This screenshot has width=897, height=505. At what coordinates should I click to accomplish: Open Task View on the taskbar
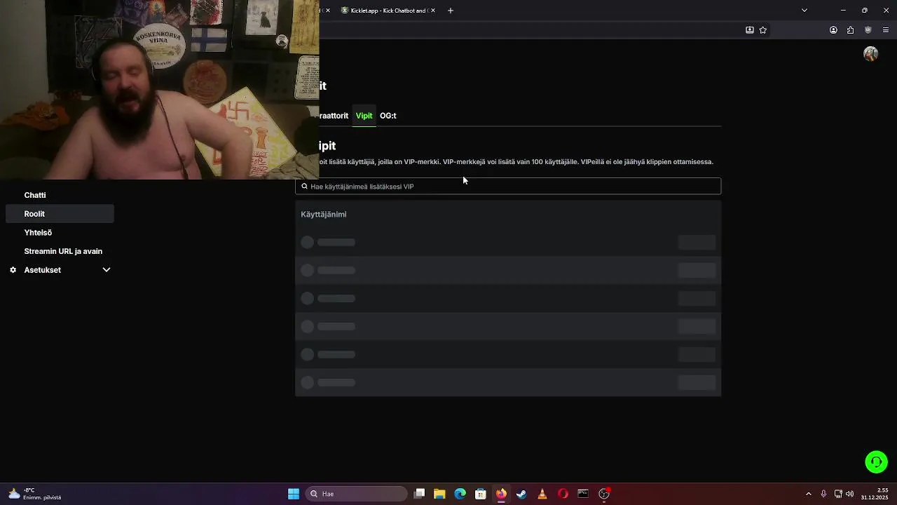(x=419, y=494)
